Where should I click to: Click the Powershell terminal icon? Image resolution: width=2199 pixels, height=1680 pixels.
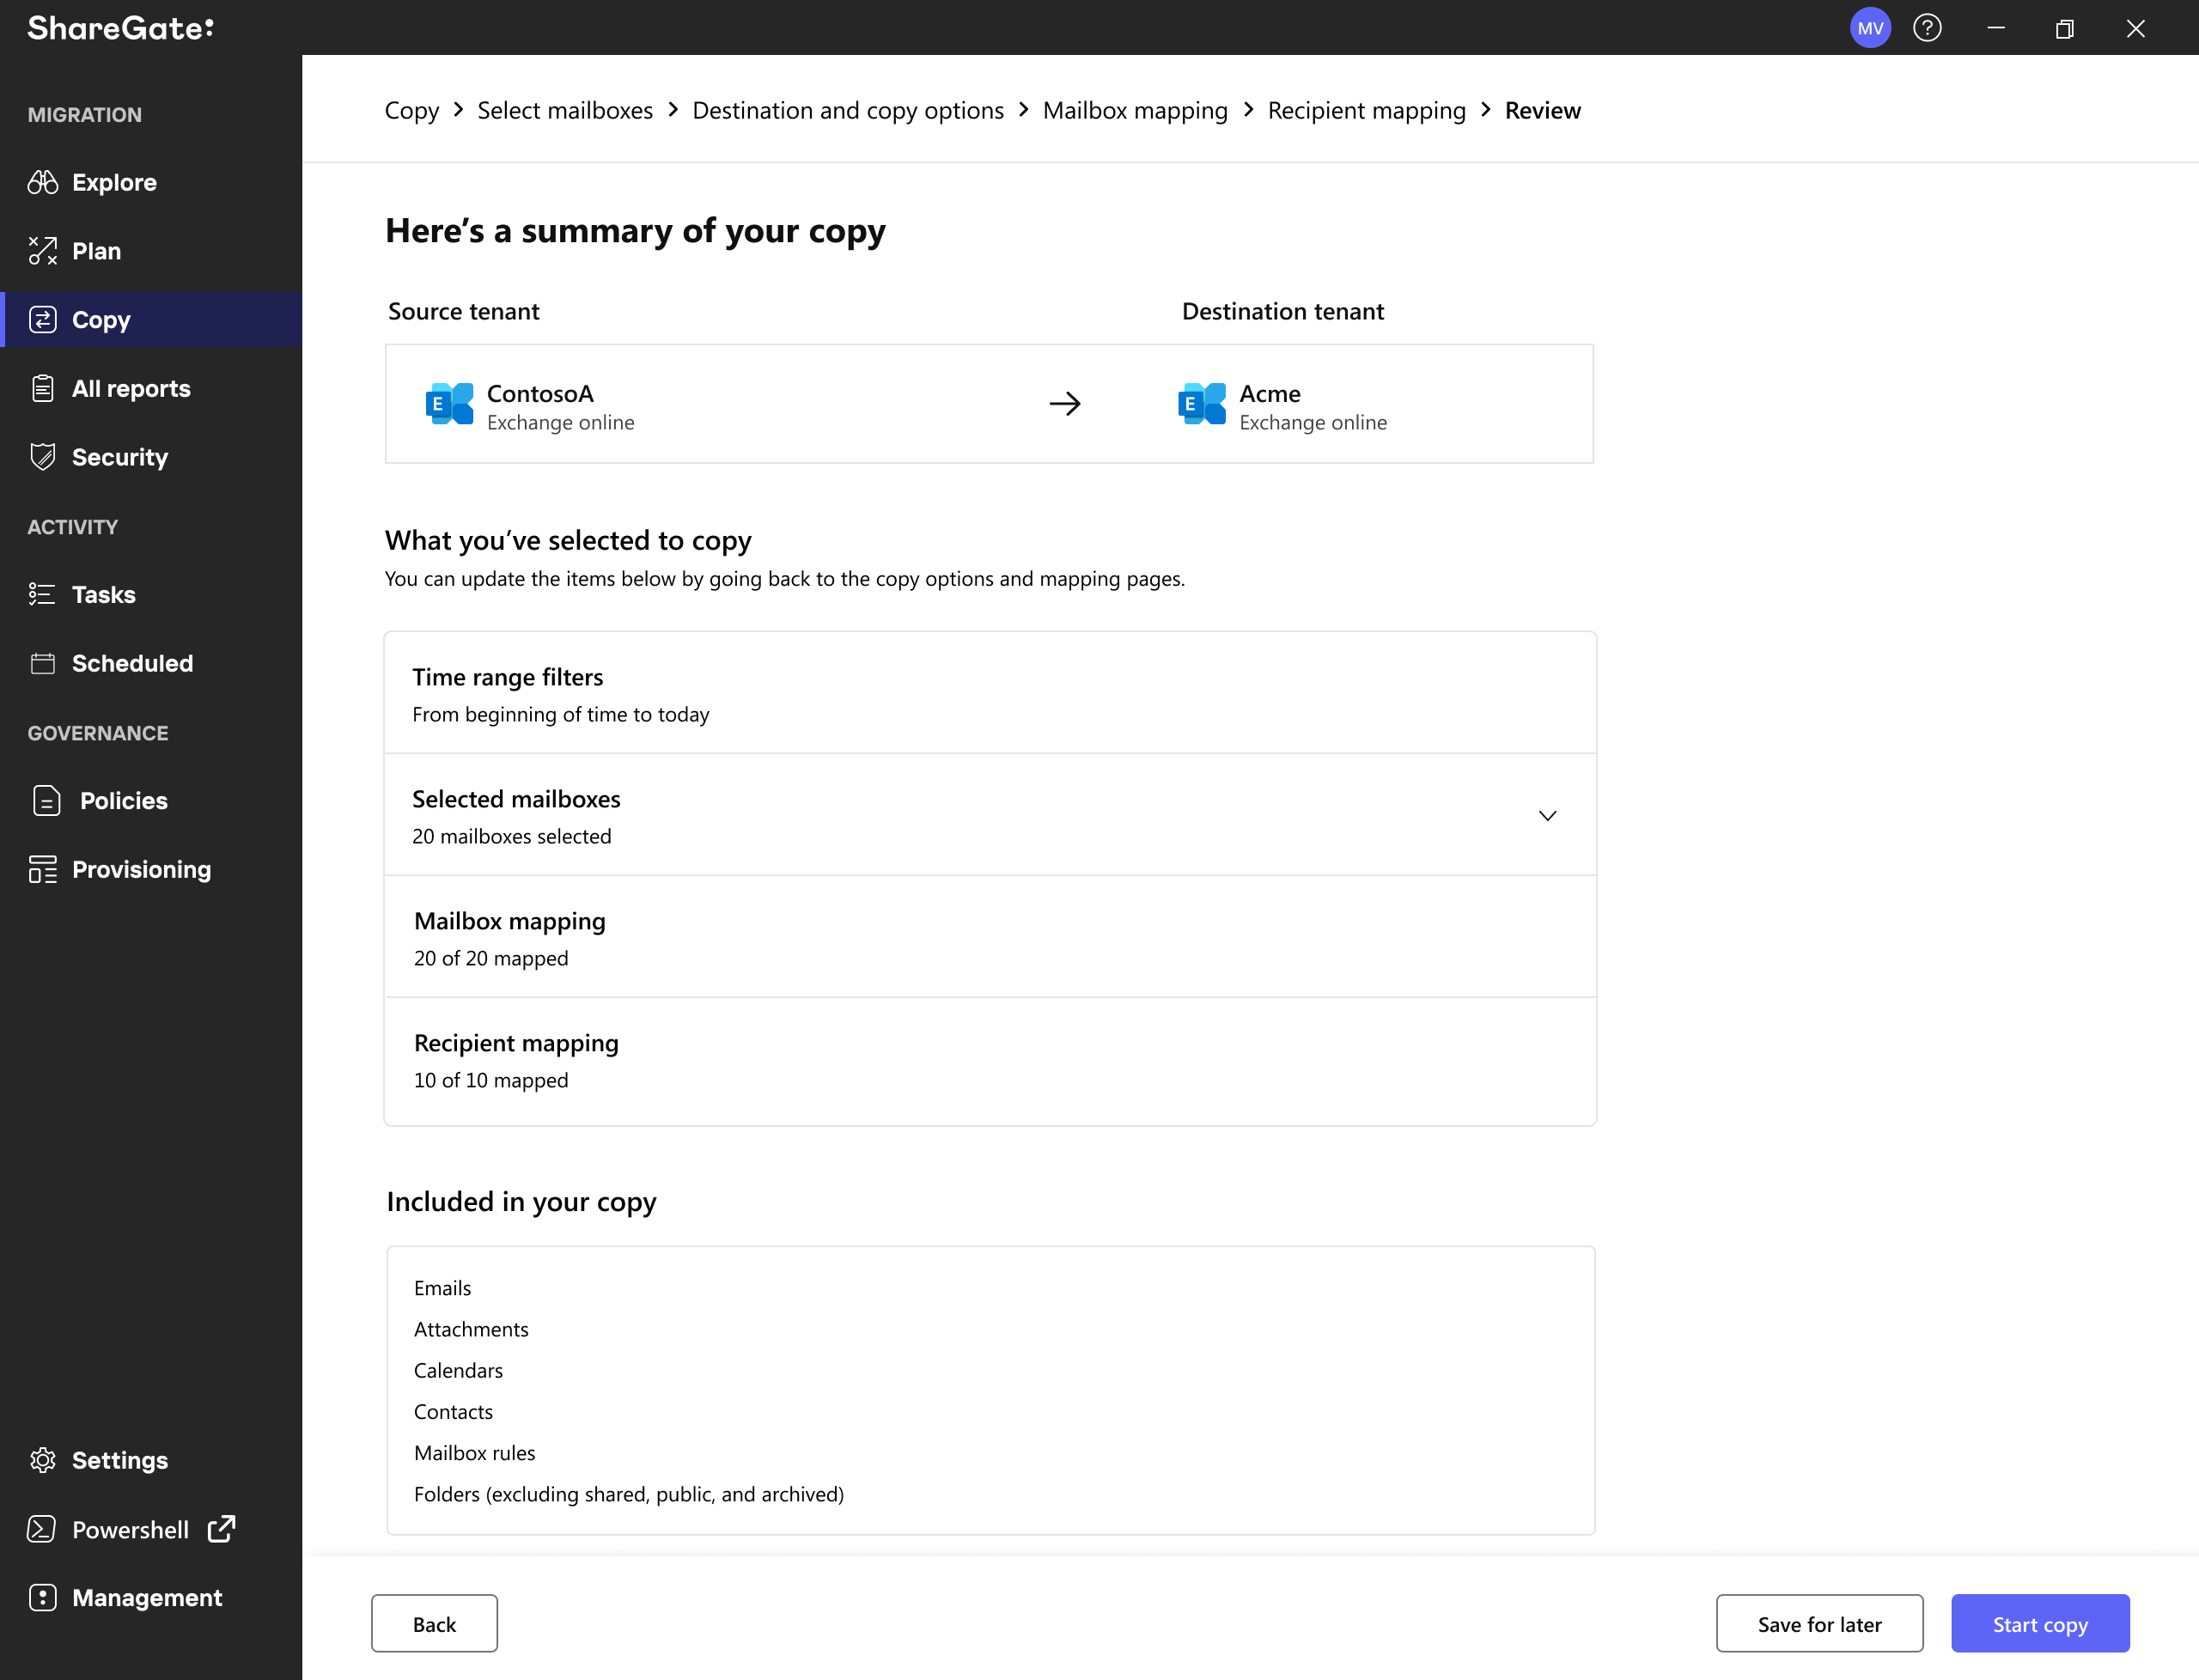click(42, 1529)
